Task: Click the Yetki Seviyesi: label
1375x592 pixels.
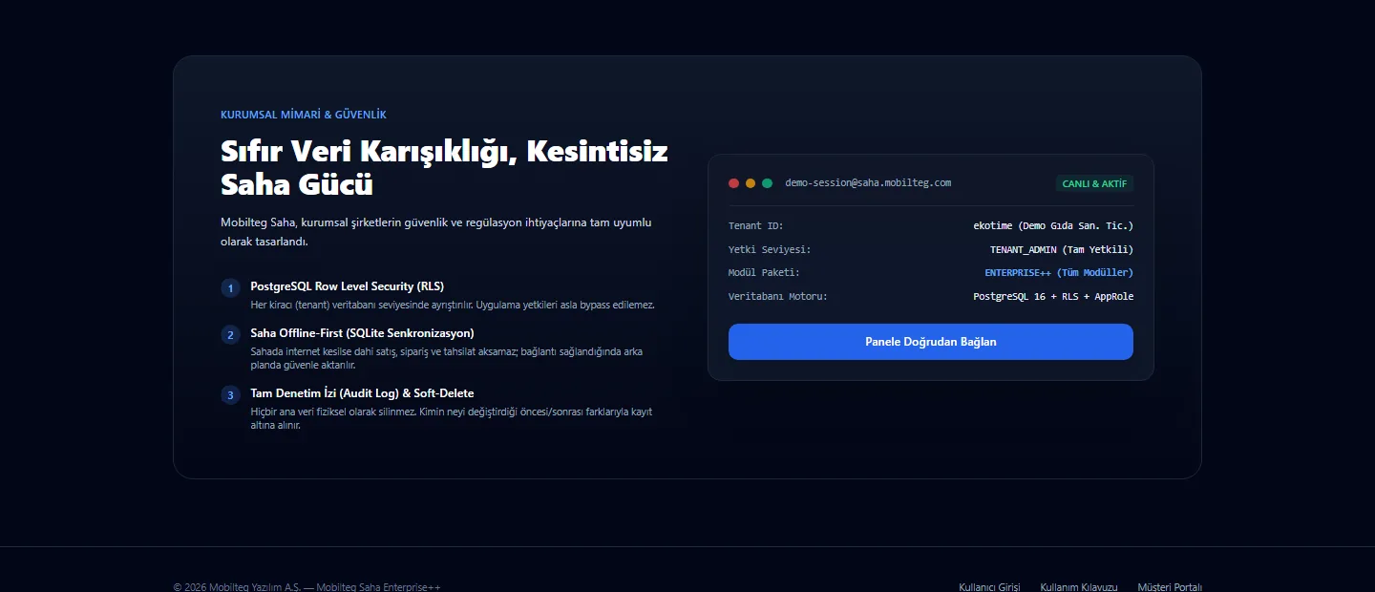Action: pos(770,249)
